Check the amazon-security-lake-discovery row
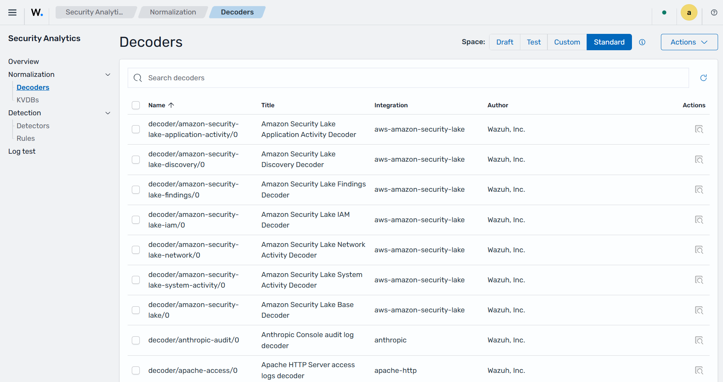This screenshot has height=382, width=723. pyautogui.click(x=136, y=159)
